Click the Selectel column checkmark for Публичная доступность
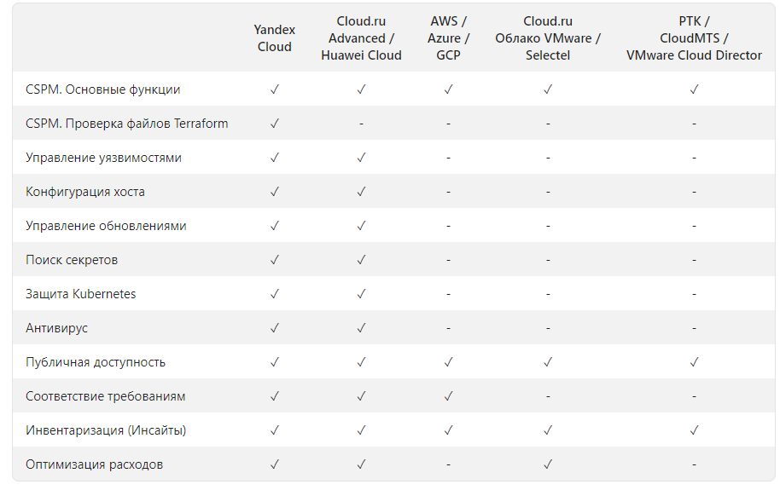Viewport: 780px width, 496px height. [548, 362]
